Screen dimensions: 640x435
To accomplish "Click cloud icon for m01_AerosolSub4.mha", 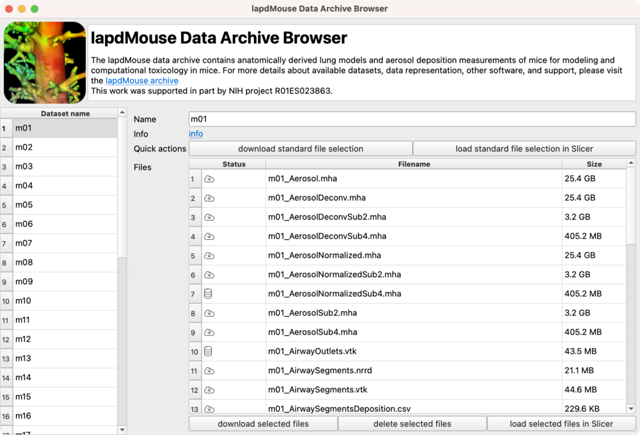I will tap(209, 332).
